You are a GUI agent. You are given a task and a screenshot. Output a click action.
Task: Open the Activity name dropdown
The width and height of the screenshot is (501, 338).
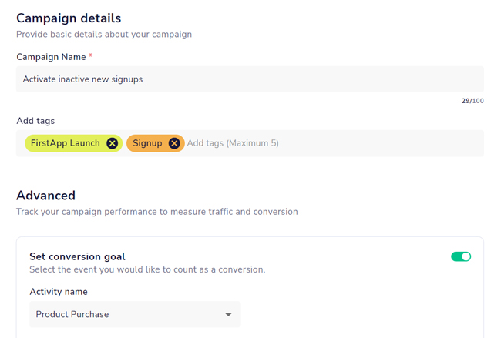pyautogui.click(x=135, y=314)
